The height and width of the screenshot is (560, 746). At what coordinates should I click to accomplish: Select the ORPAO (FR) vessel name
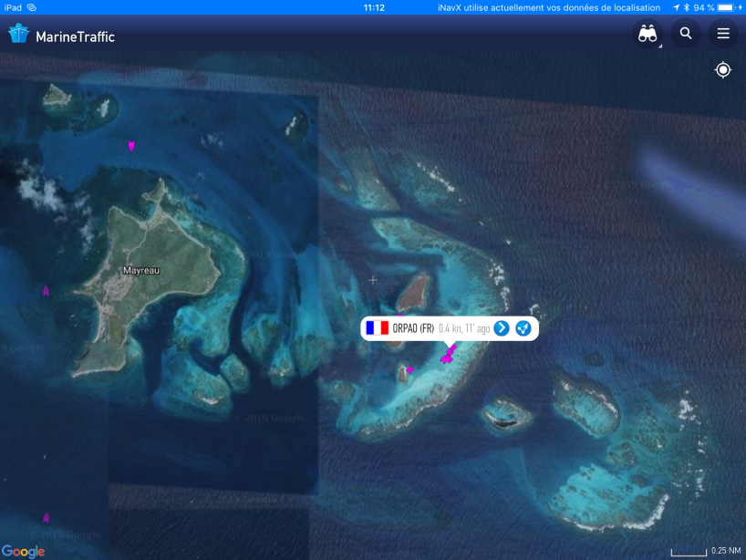coord(413,328)
